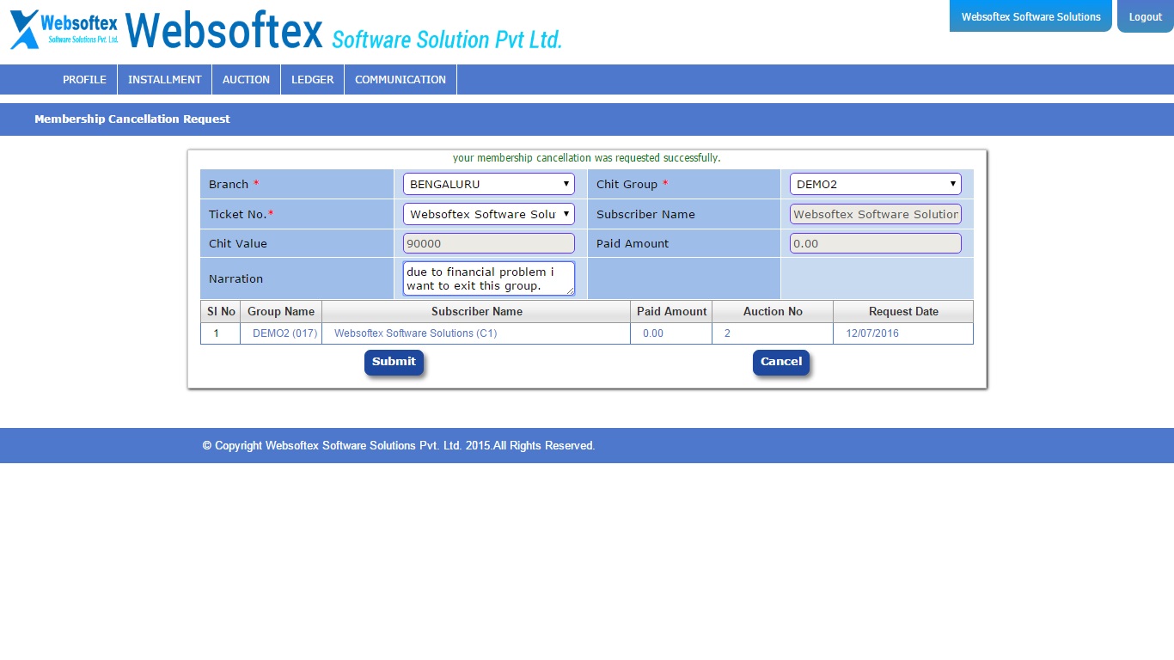Image resolution: width=1174 pixels, height=660 pixels.
Task: Log out using the Logout button
Action: click(1146, 16)
